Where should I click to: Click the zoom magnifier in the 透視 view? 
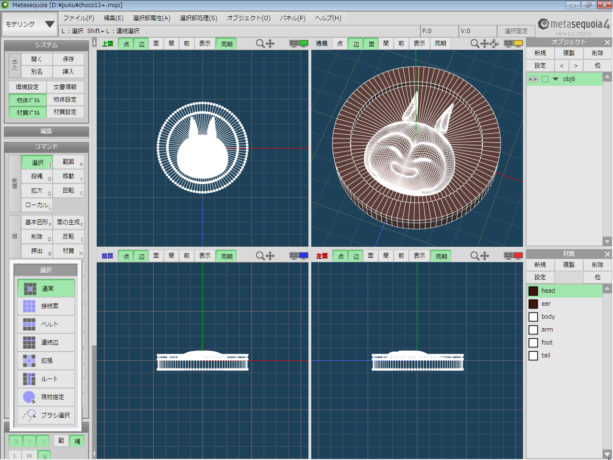pos(475,44)
